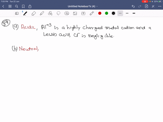Viewport: 163px width, 122px height.
Task: Open the three-dots more menu
Action: point(160,6)
